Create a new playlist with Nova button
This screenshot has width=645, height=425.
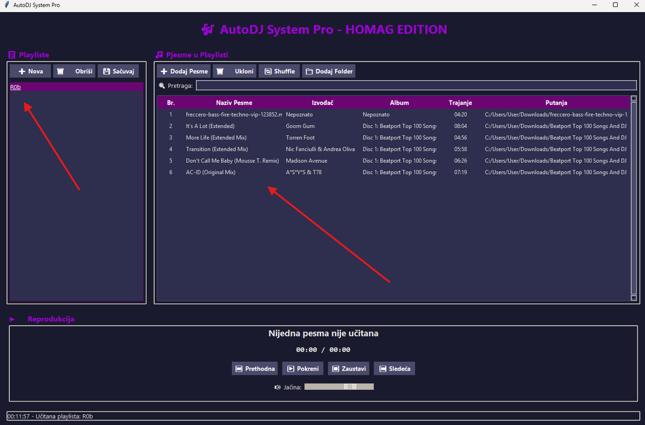(x=30, y=71)
